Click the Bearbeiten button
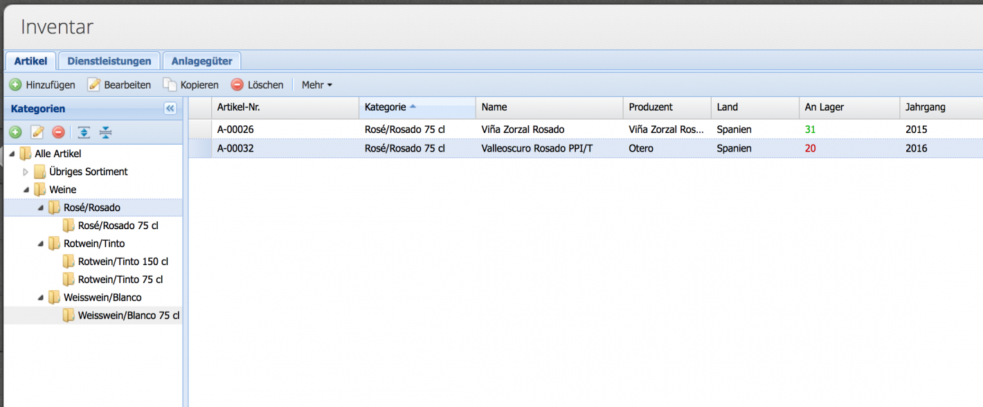This screenshot has width=983, height=407. (119, 84)
